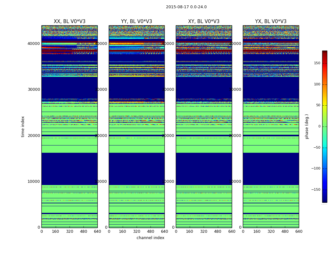Click the 480 x-axis tick under the YX panel

(x=285, y=231)
